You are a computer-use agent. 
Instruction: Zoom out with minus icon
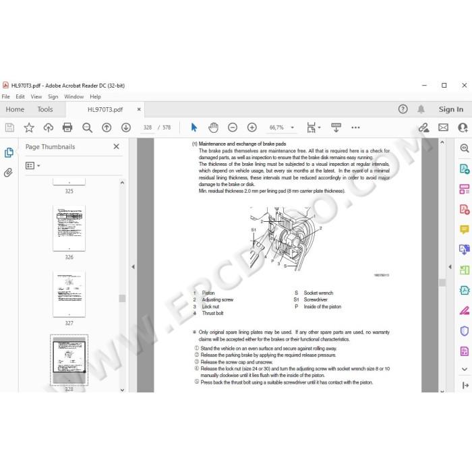click(233, 127)
